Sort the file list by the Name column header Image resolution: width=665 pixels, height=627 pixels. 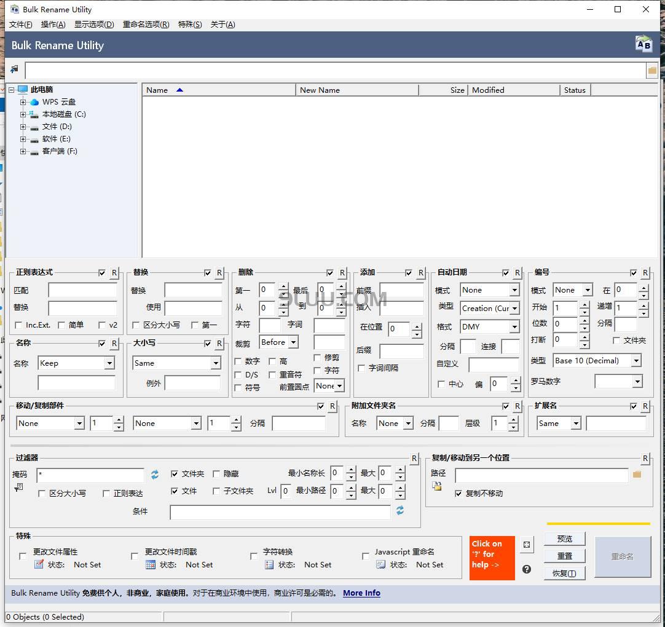pyautogui.click(x=218, y=90)
